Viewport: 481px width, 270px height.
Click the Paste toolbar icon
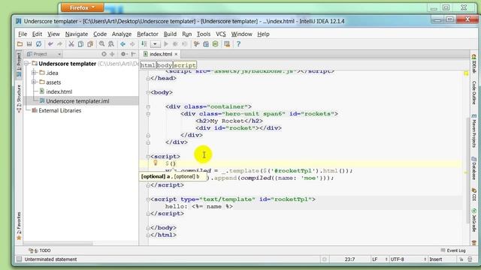(x=90, y=44)
